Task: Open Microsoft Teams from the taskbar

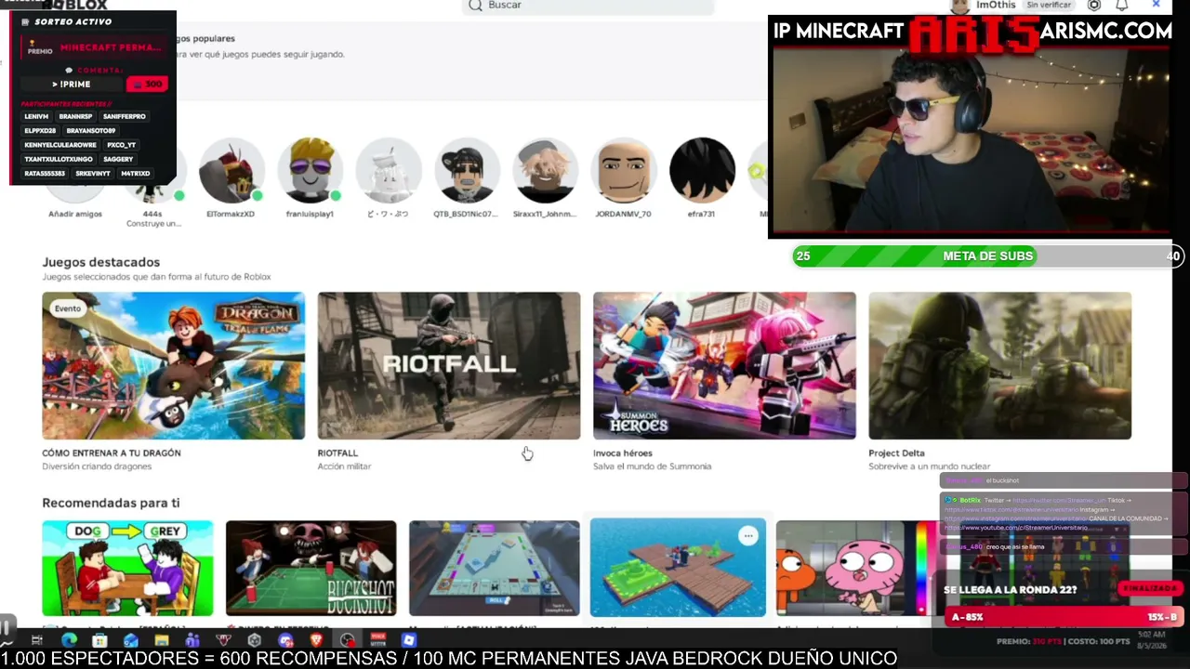Action: 192,640
